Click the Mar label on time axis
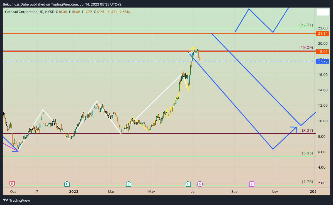 111,191
